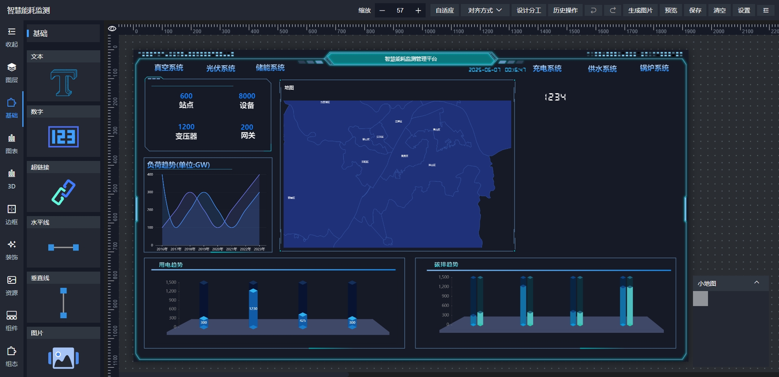Screen dimensions: 779x377
Task: Open the 对齐方式 alignment dropdown
Action: tap(485, 11)
